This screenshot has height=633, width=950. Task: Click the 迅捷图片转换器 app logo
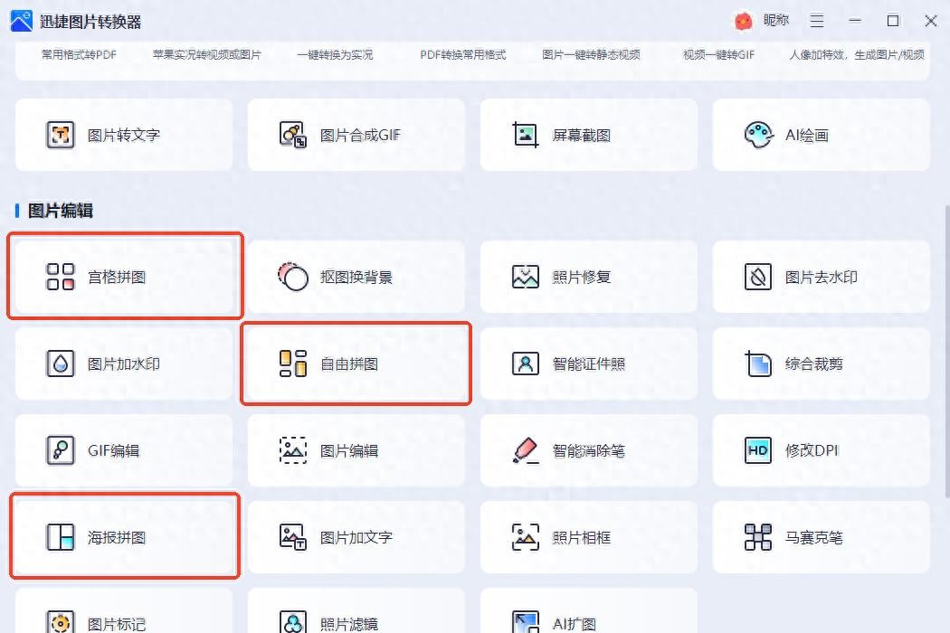(x=22, y=21)
